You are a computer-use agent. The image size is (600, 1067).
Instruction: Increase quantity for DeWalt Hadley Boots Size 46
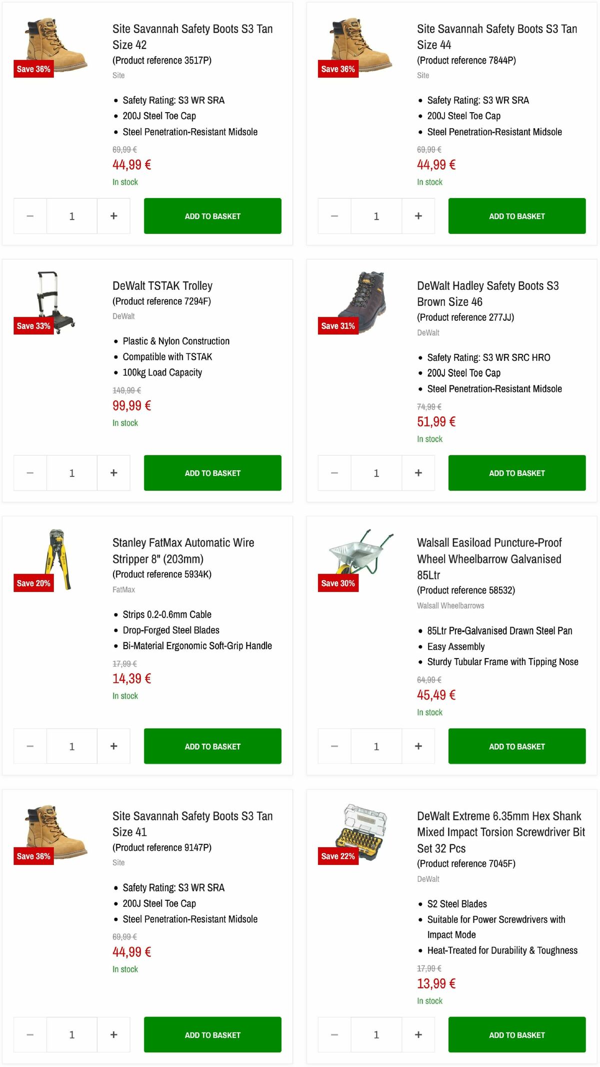click(x=418, y=472)
